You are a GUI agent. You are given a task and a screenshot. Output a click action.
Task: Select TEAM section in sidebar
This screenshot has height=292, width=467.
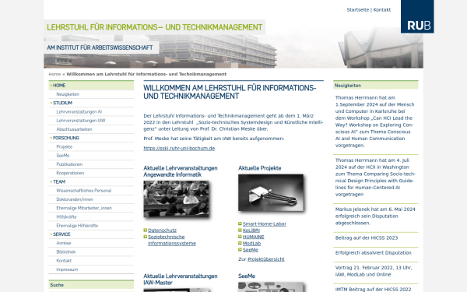point(59,181)
